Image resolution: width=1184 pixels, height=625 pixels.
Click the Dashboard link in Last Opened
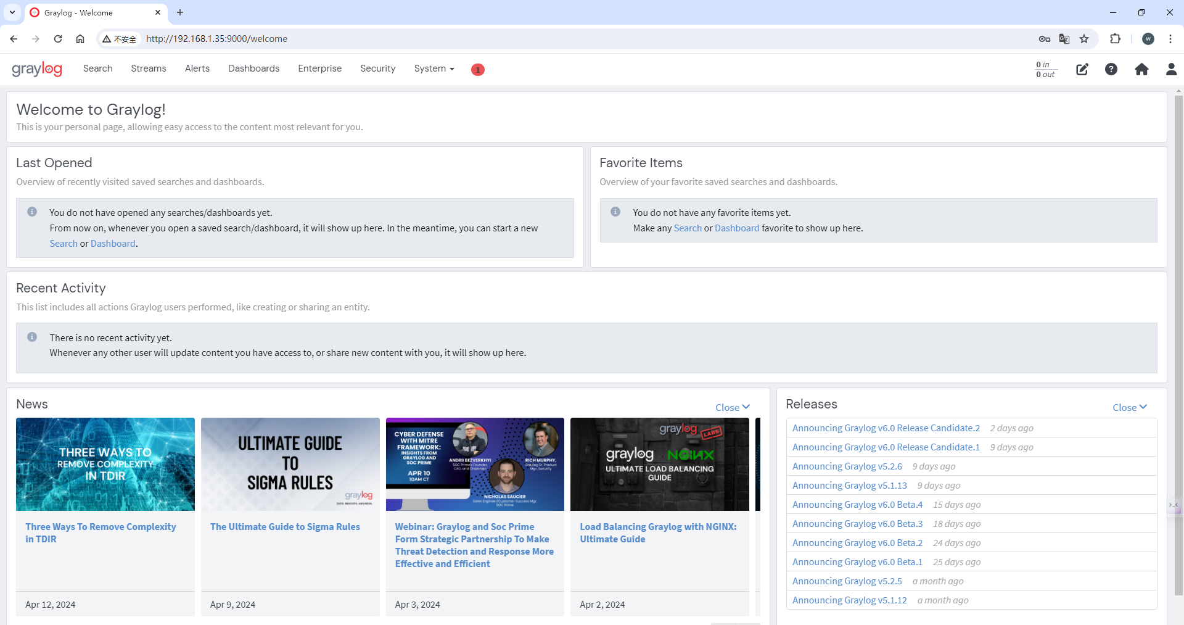[x=113, y=244]
